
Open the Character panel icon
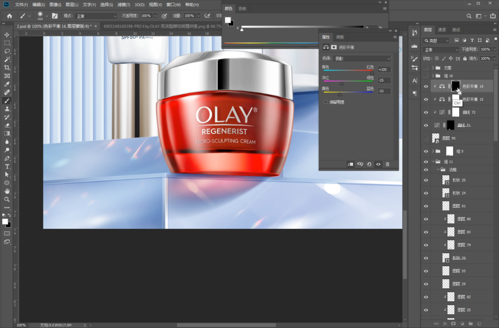414,81
